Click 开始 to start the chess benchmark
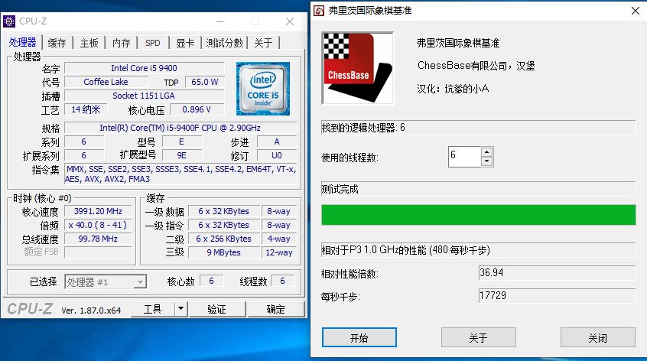Viewport: 647px width, 361px height. [359, 338]
